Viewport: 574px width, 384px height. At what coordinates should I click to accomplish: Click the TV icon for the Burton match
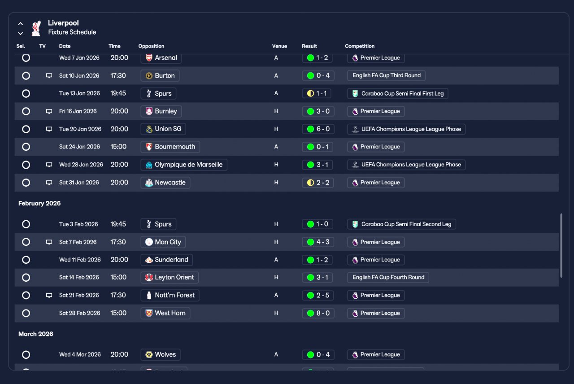pyautogui.click(x=49, y=76)
